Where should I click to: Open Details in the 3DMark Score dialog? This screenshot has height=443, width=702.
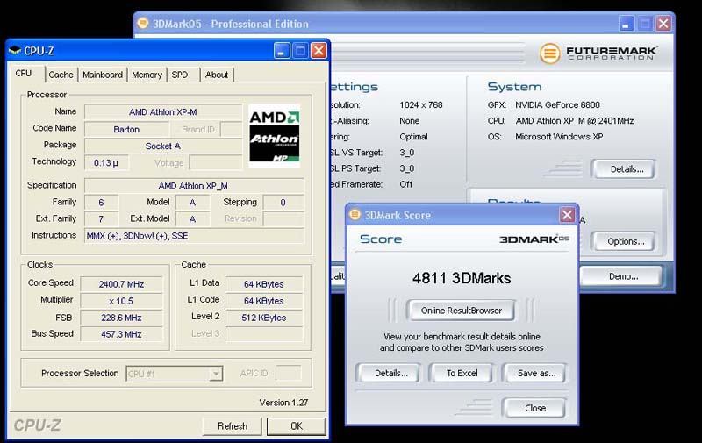point(390,373)
